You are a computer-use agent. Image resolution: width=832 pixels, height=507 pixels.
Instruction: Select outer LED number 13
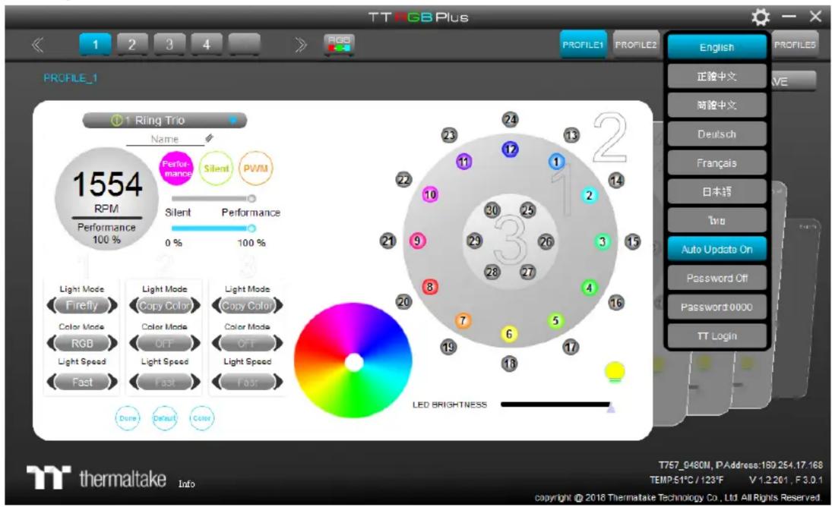click(571, 136)
